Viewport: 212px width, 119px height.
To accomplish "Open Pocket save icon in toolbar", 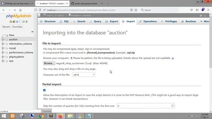I will pyautogui.click(x=191, y=10).
